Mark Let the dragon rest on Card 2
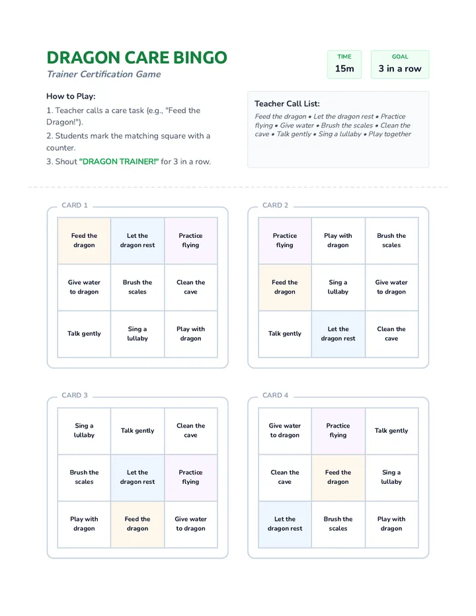 click(x=338, y=334)
